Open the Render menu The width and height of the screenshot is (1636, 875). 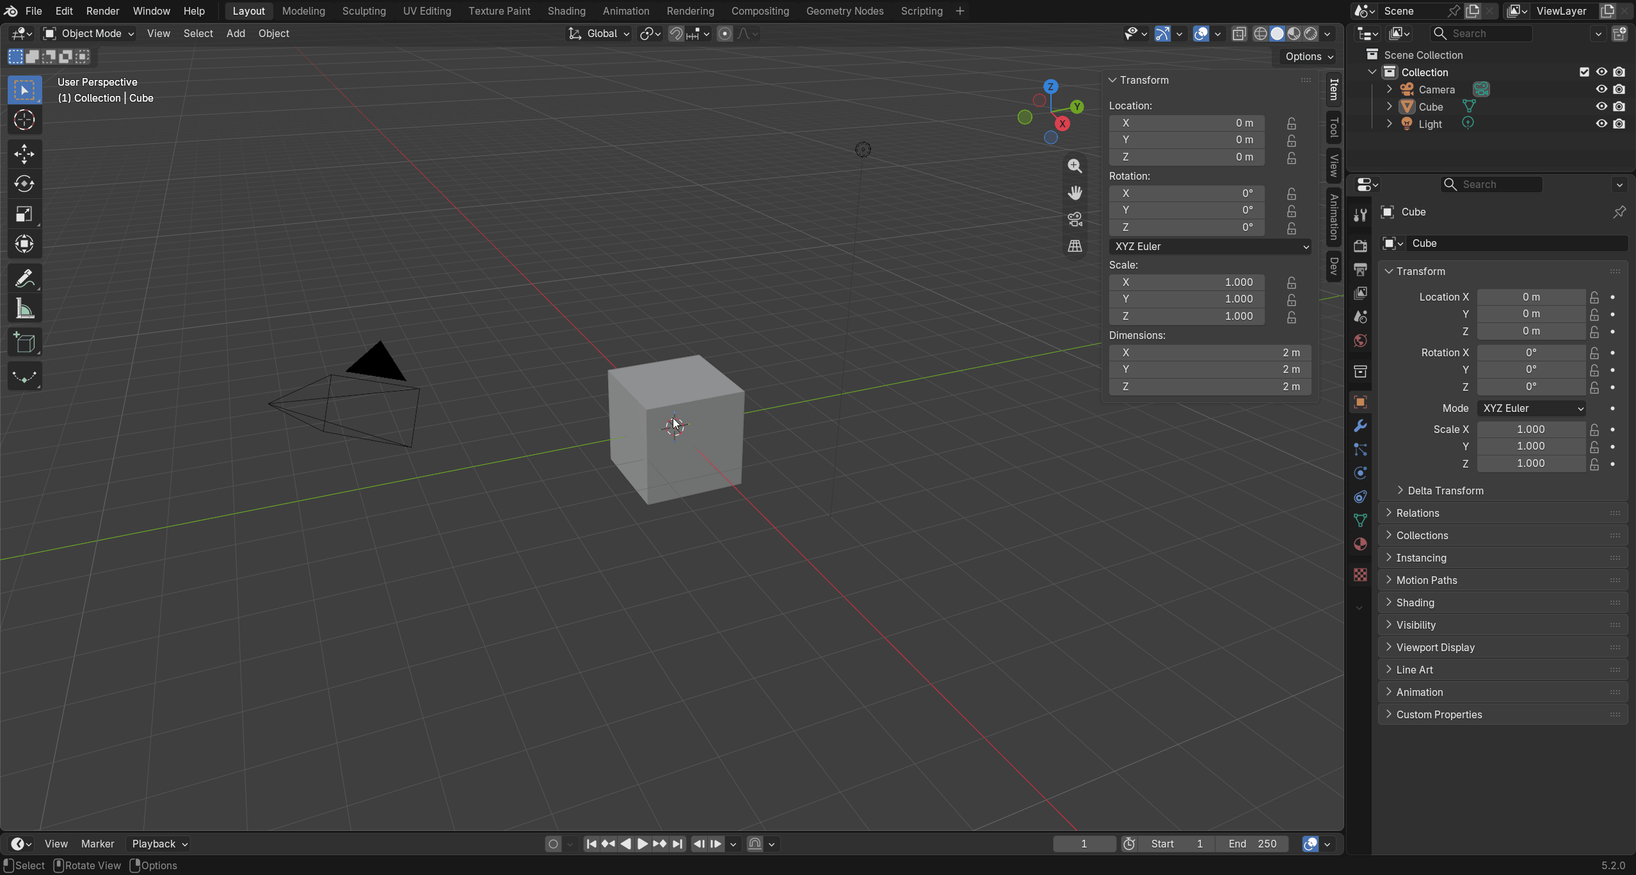[x=102, y=11]
